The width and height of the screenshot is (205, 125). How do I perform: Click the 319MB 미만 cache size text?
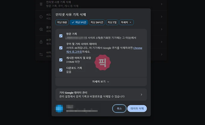coord(73,62)
